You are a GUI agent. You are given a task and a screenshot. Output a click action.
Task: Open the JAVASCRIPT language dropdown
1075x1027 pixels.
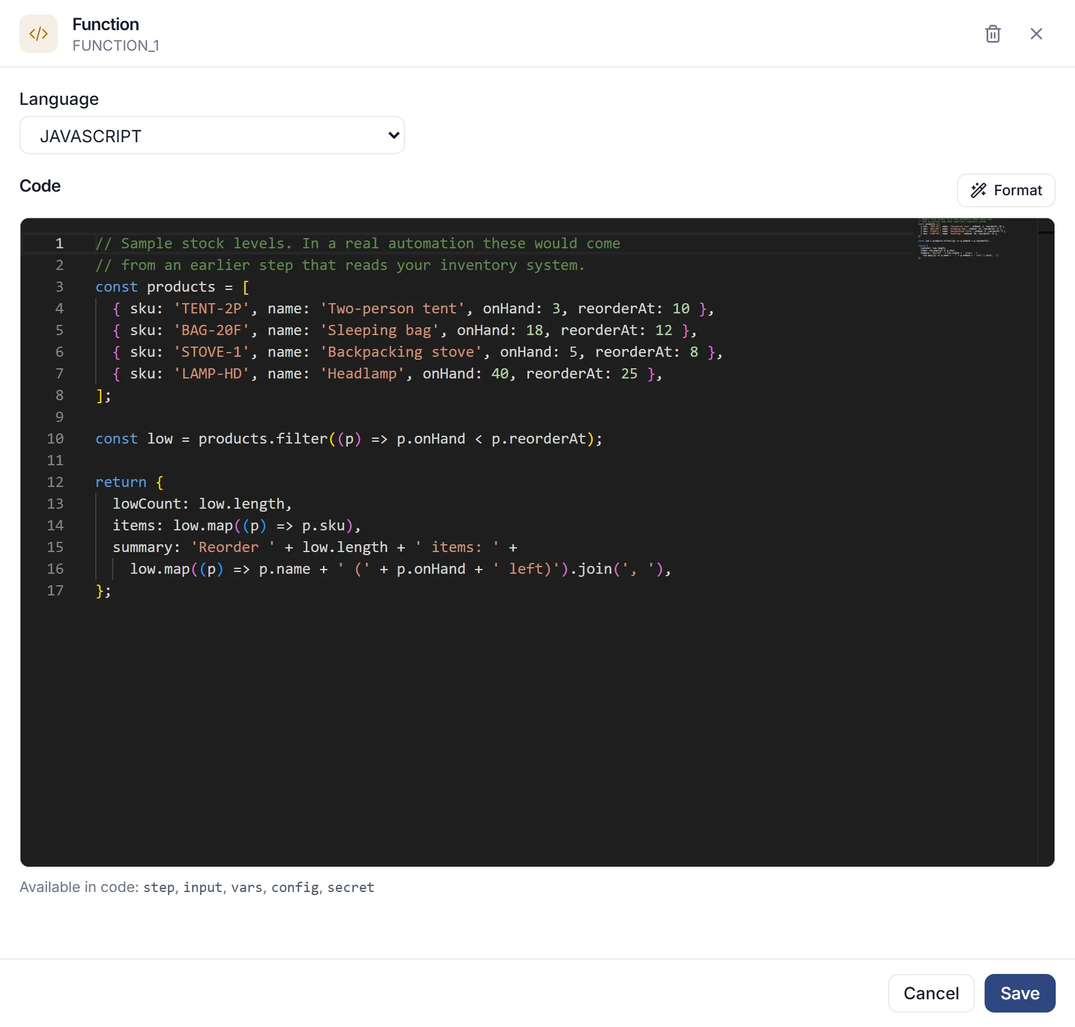[x=212, y=136]
